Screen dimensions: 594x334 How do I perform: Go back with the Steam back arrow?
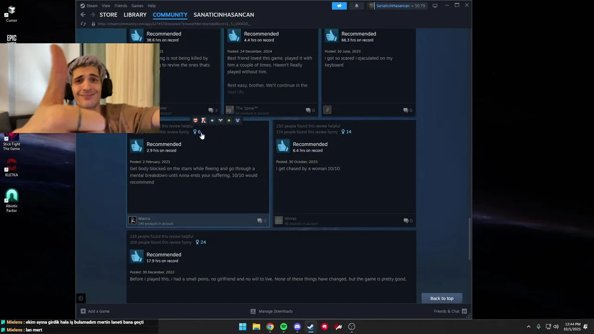(83, 15)
